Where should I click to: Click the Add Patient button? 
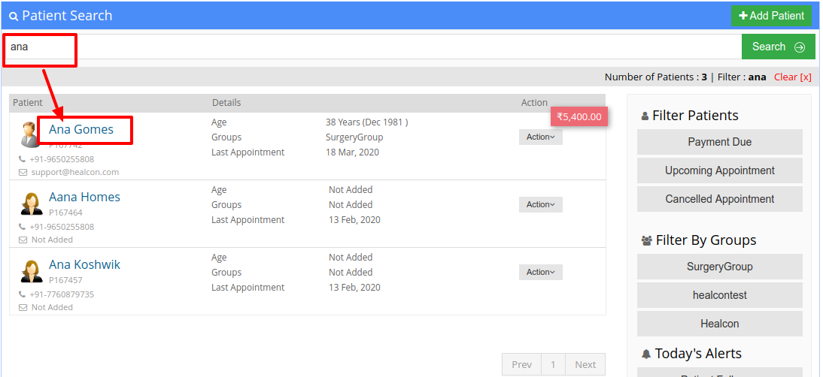tap(771, 16)
